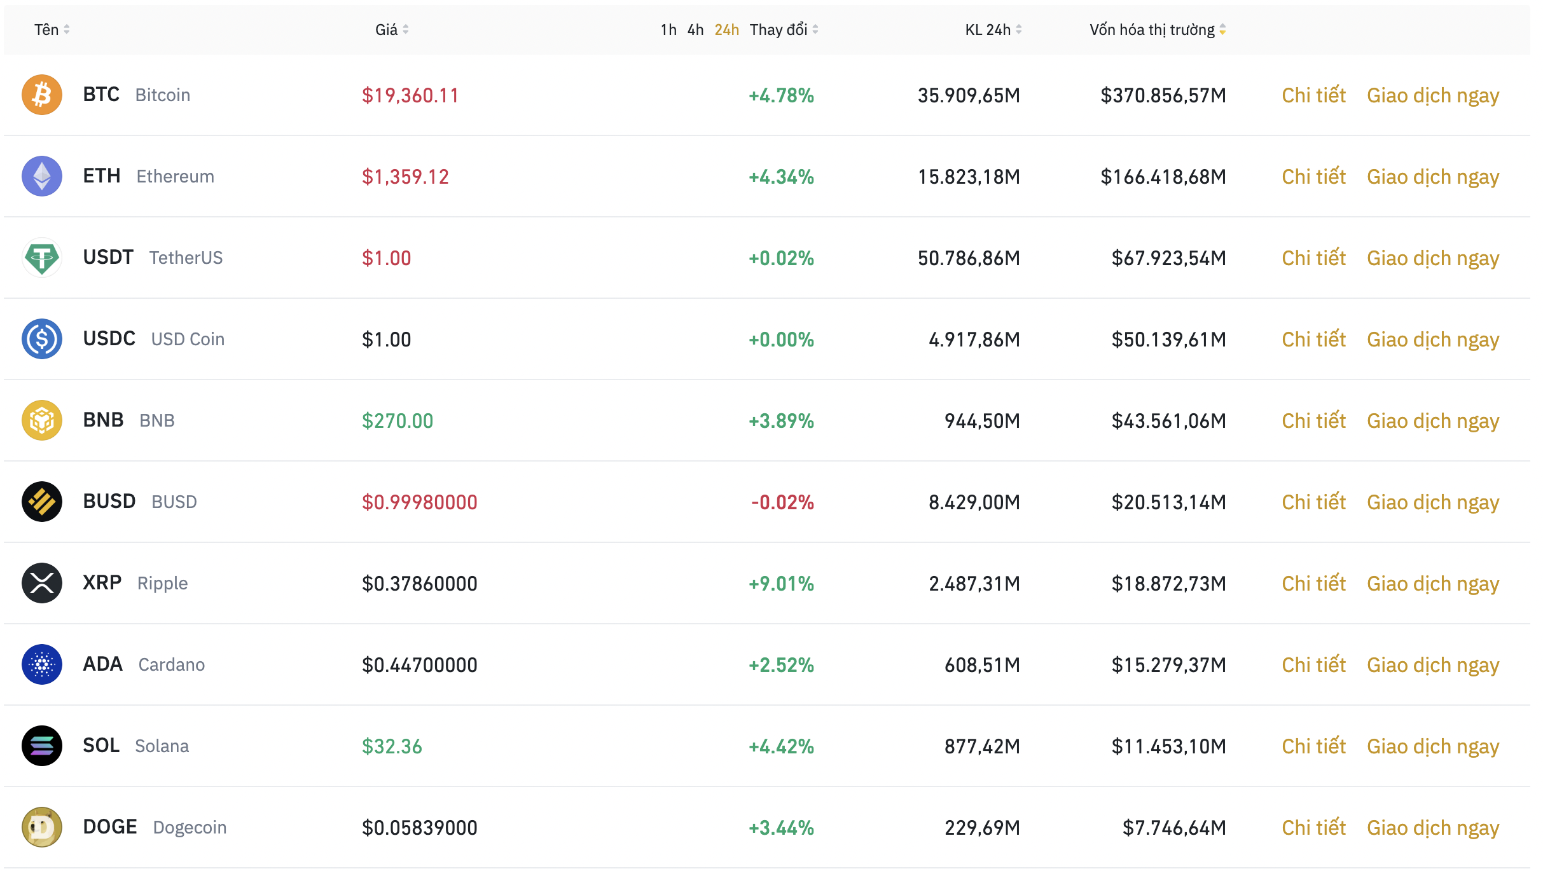Click USDT volume 50.786,86M
This screenshot has height=871, width=1543.
(969, 258)
